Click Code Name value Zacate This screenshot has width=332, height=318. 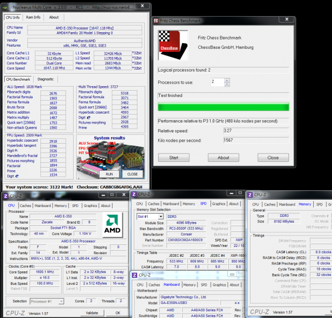pos(47,222)
